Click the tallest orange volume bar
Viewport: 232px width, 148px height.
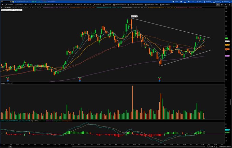click(x=132, y=102)
